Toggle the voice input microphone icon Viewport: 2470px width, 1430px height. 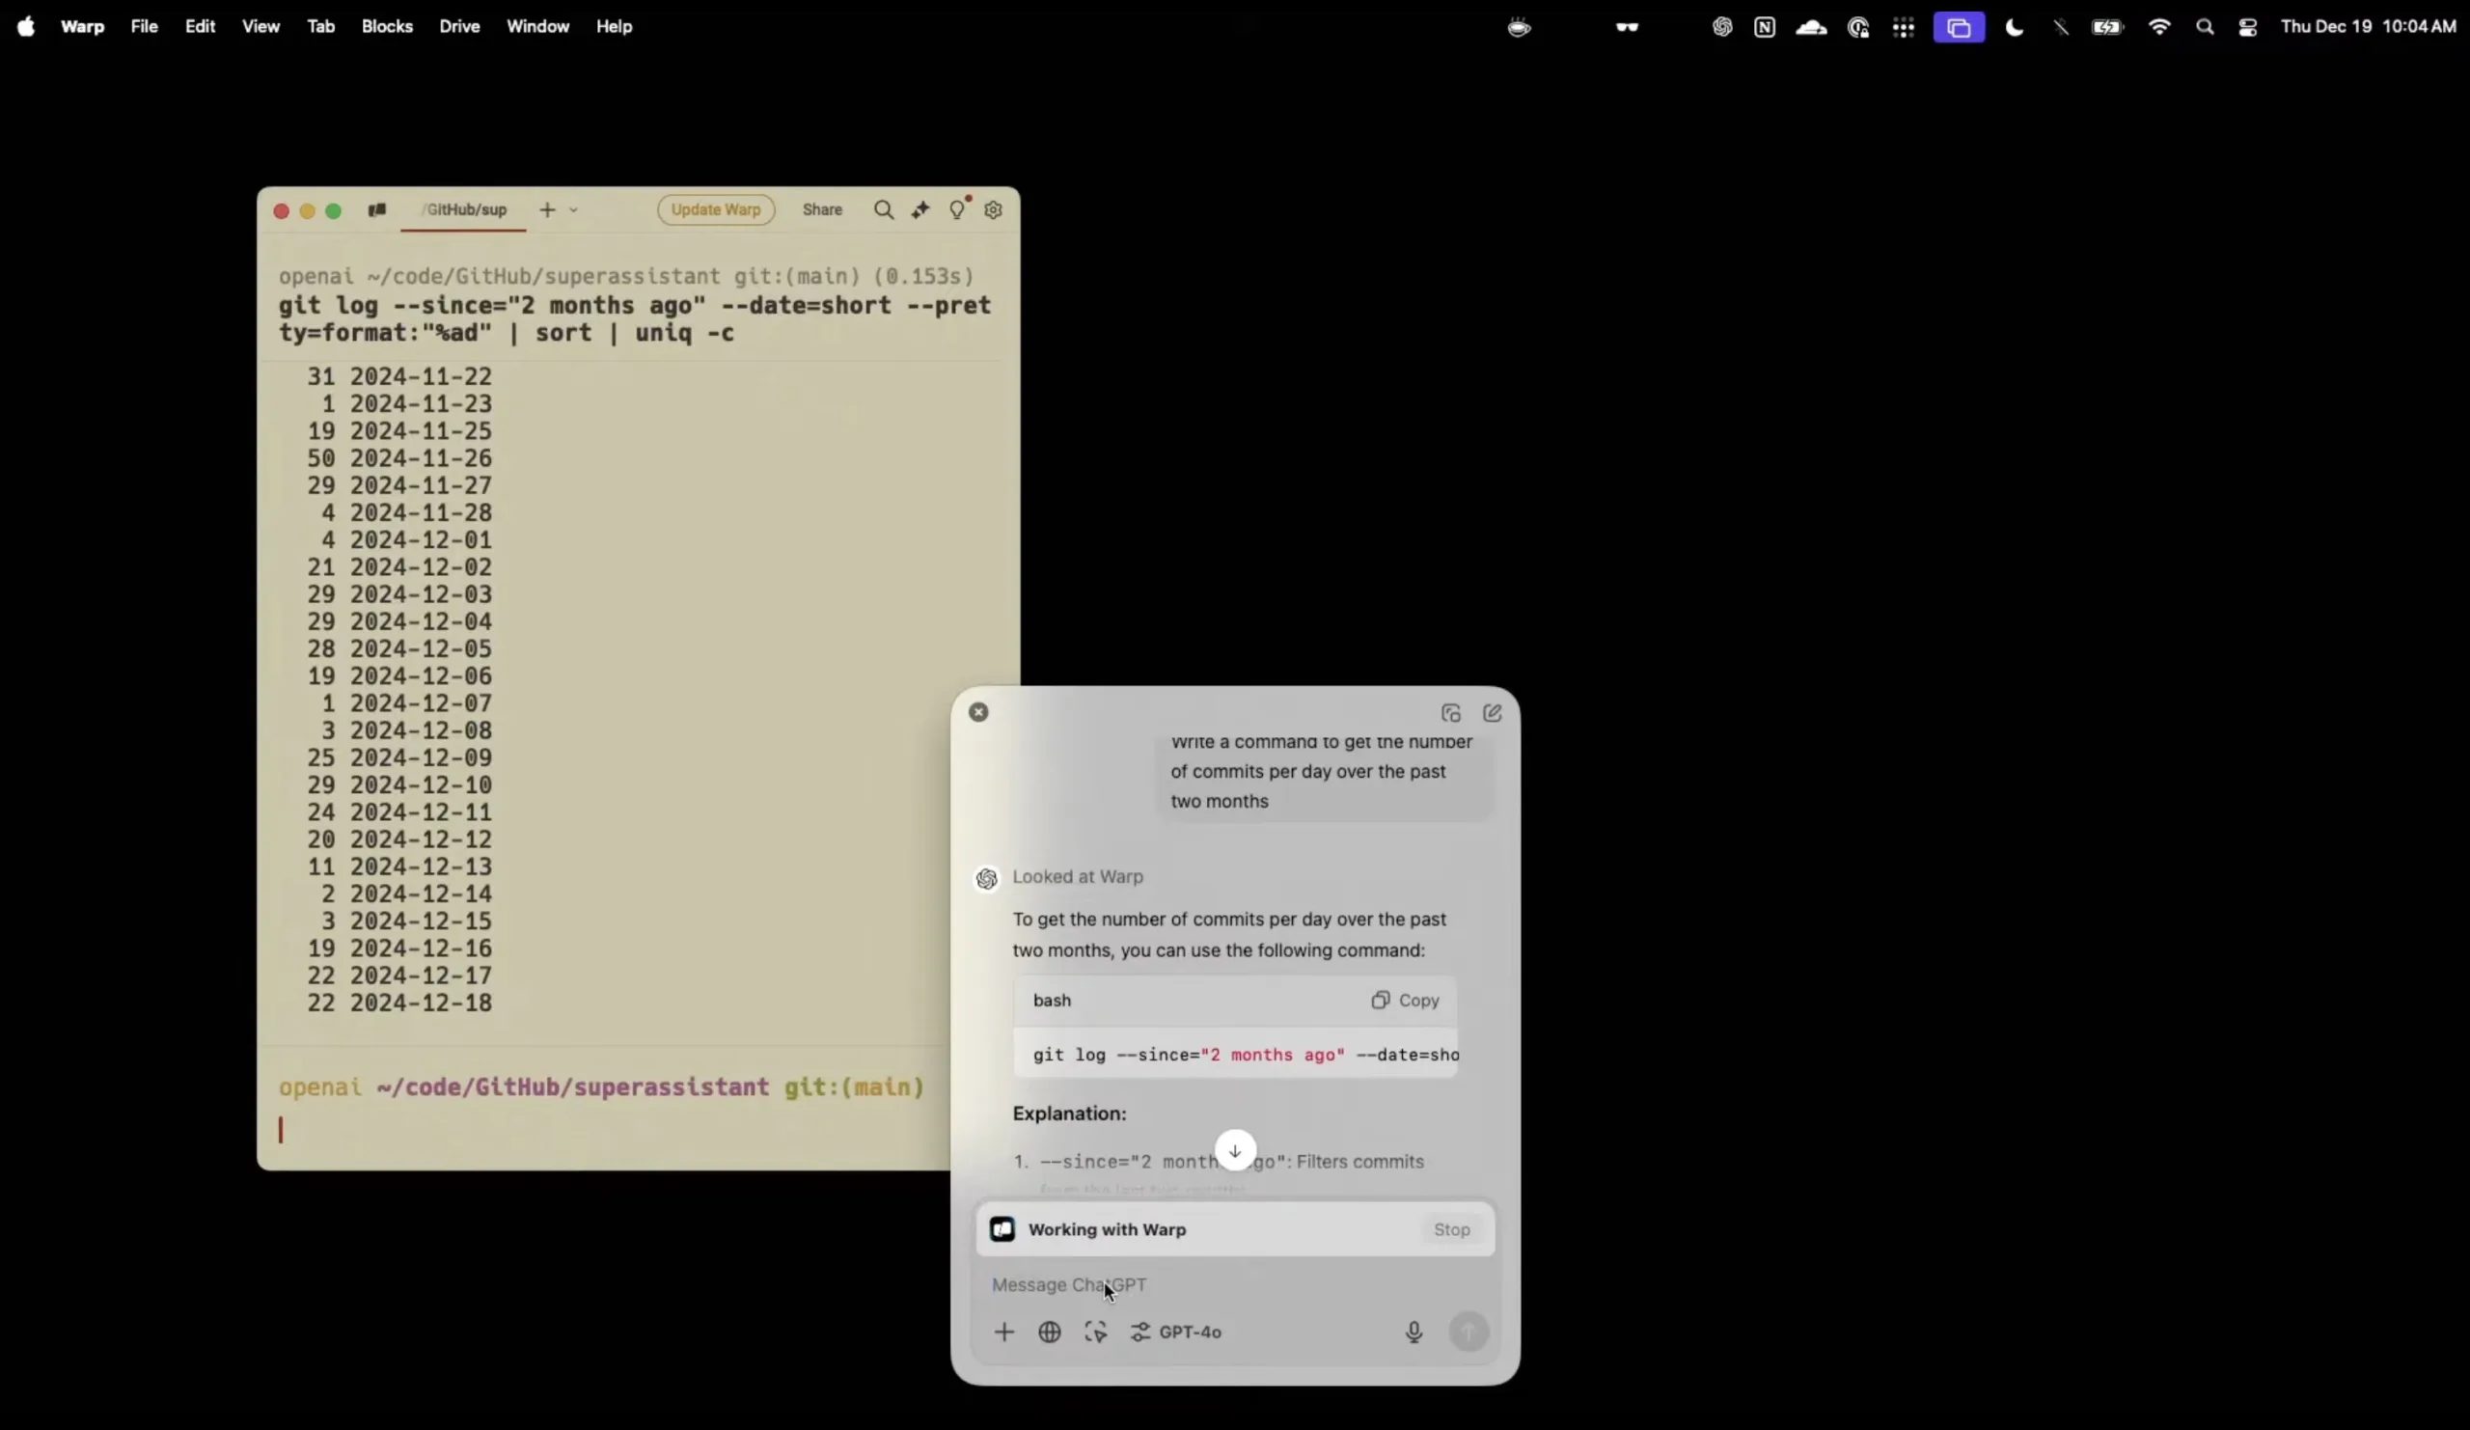coord(1413,1330)
